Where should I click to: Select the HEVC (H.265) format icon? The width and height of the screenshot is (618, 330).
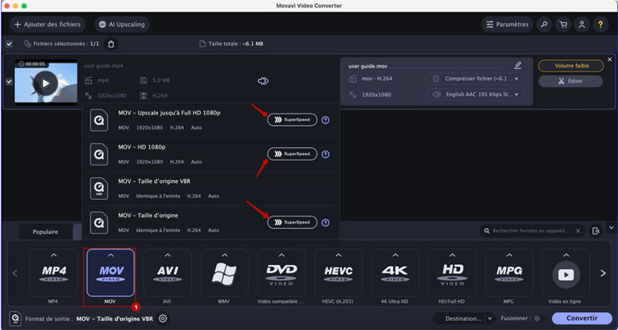coord(338,272)
